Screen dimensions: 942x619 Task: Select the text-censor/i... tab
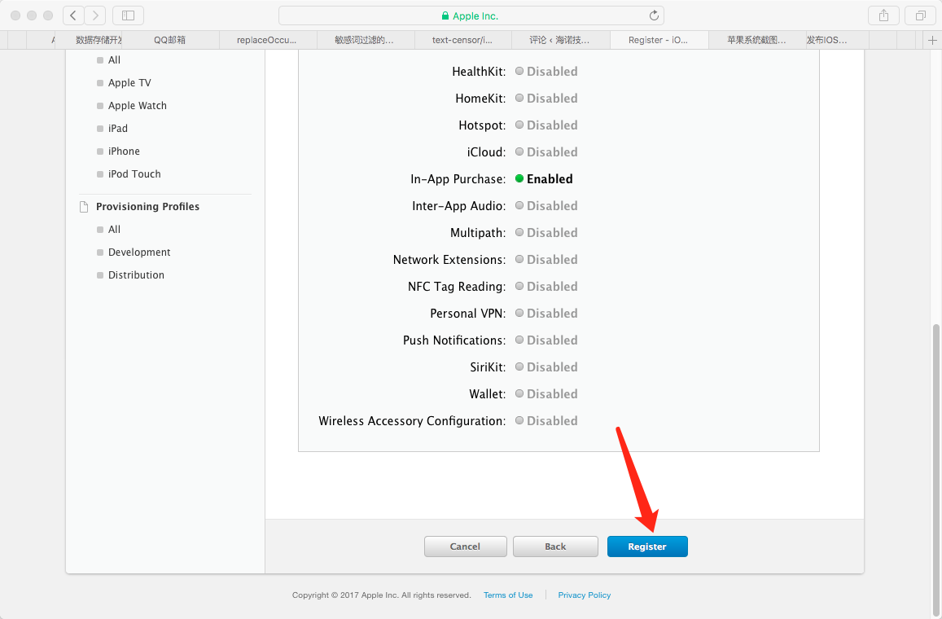click(462, 40)
